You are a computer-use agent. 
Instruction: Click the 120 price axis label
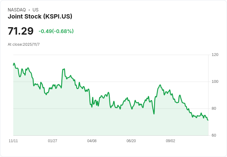coord(215,55)
